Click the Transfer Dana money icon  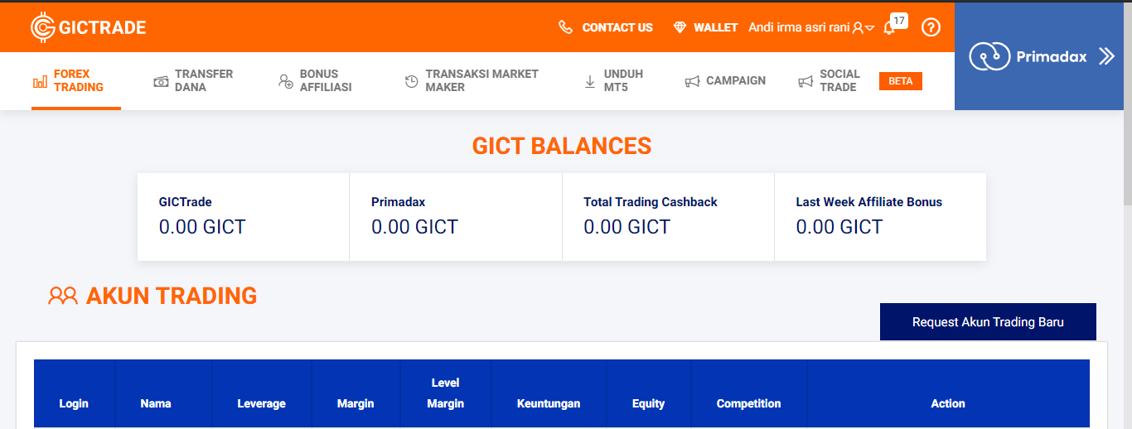[161, 81]
